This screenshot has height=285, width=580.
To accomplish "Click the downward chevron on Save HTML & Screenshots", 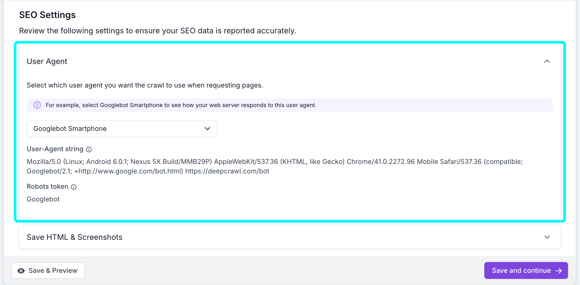I will point(547,237).
